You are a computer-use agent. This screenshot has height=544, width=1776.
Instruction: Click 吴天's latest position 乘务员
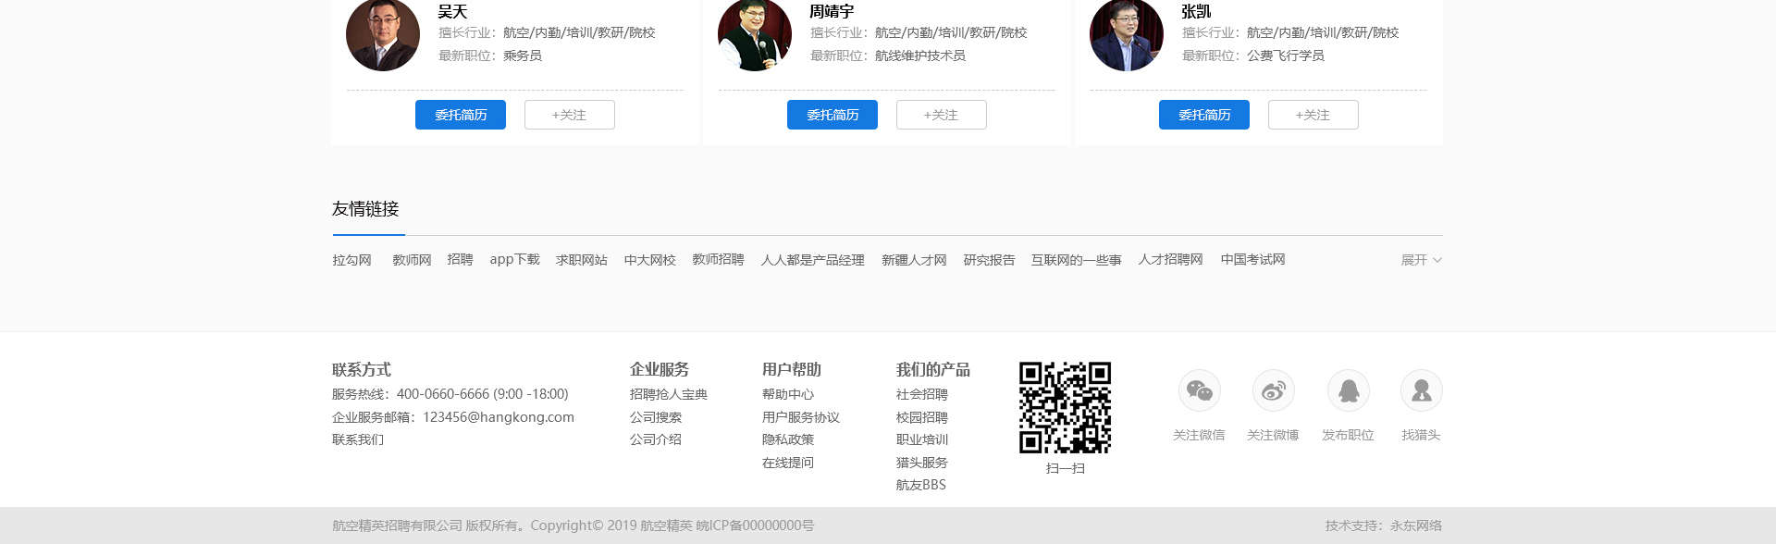(x=523, y=56)
